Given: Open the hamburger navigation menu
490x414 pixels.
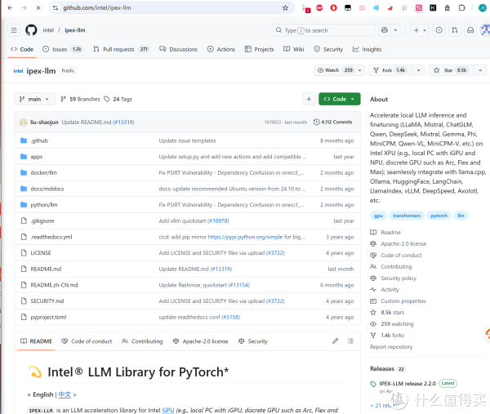Looking at the screenshot, I should 14,30.
